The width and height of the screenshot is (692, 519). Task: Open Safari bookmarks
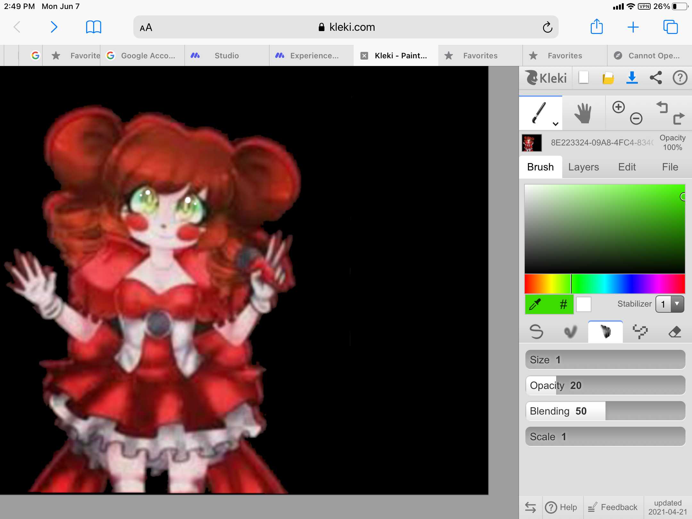point(94,27)
